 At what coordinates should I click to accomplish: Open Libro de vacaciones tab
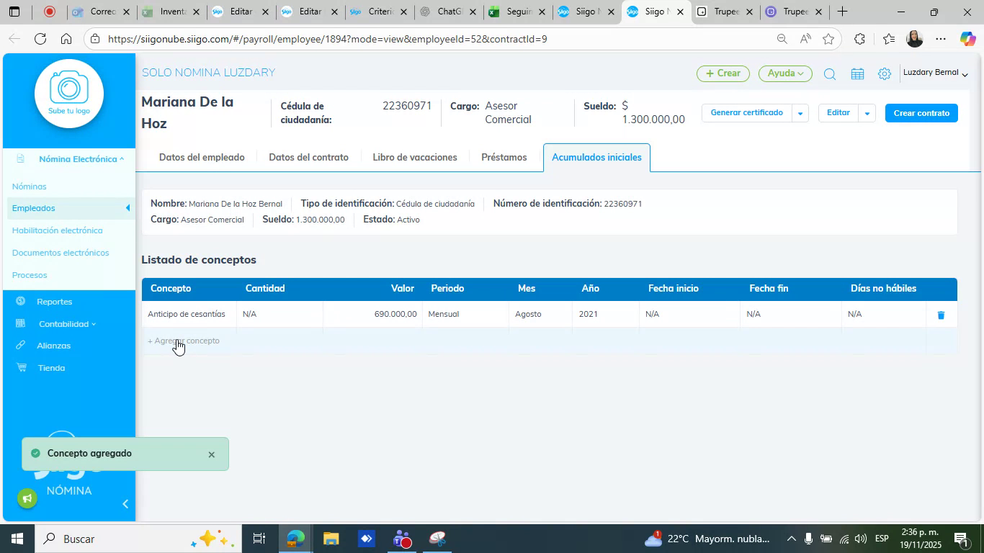(415, 157)
